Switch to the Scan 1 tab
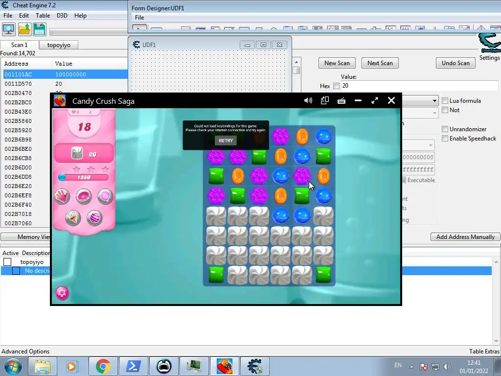This screenshot has height=376, width=501. (20, 45)
